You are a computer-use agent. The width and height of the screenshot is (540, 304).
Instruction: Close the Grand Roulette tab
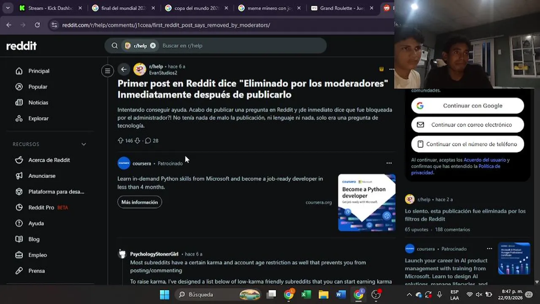coord(372,8)
